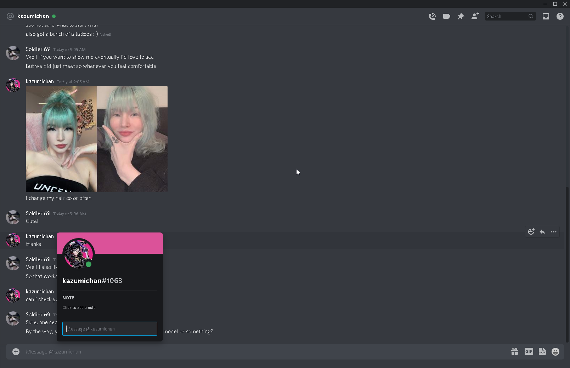Image resolution: width=570 pixels, height=368 pixels.
Task: Click kazumichan name above 'can i check'
Action: [x=40, y=291]
